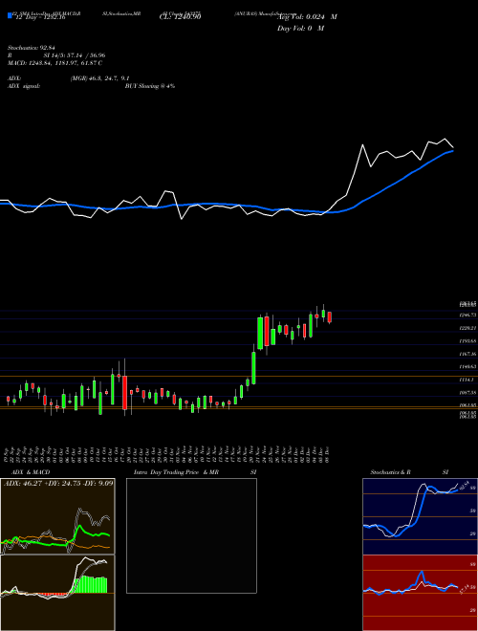
Task: Click the last red candlestick on the price chart
Action: click(x=330, y=316)
